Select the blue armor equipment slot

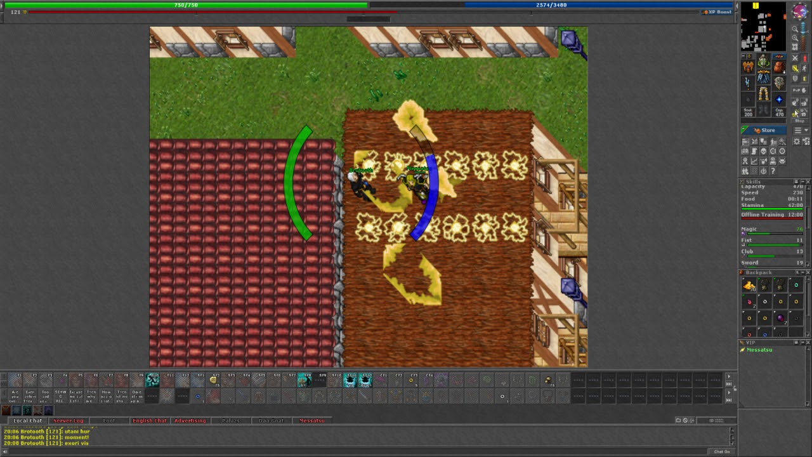[x=763, y=77]
